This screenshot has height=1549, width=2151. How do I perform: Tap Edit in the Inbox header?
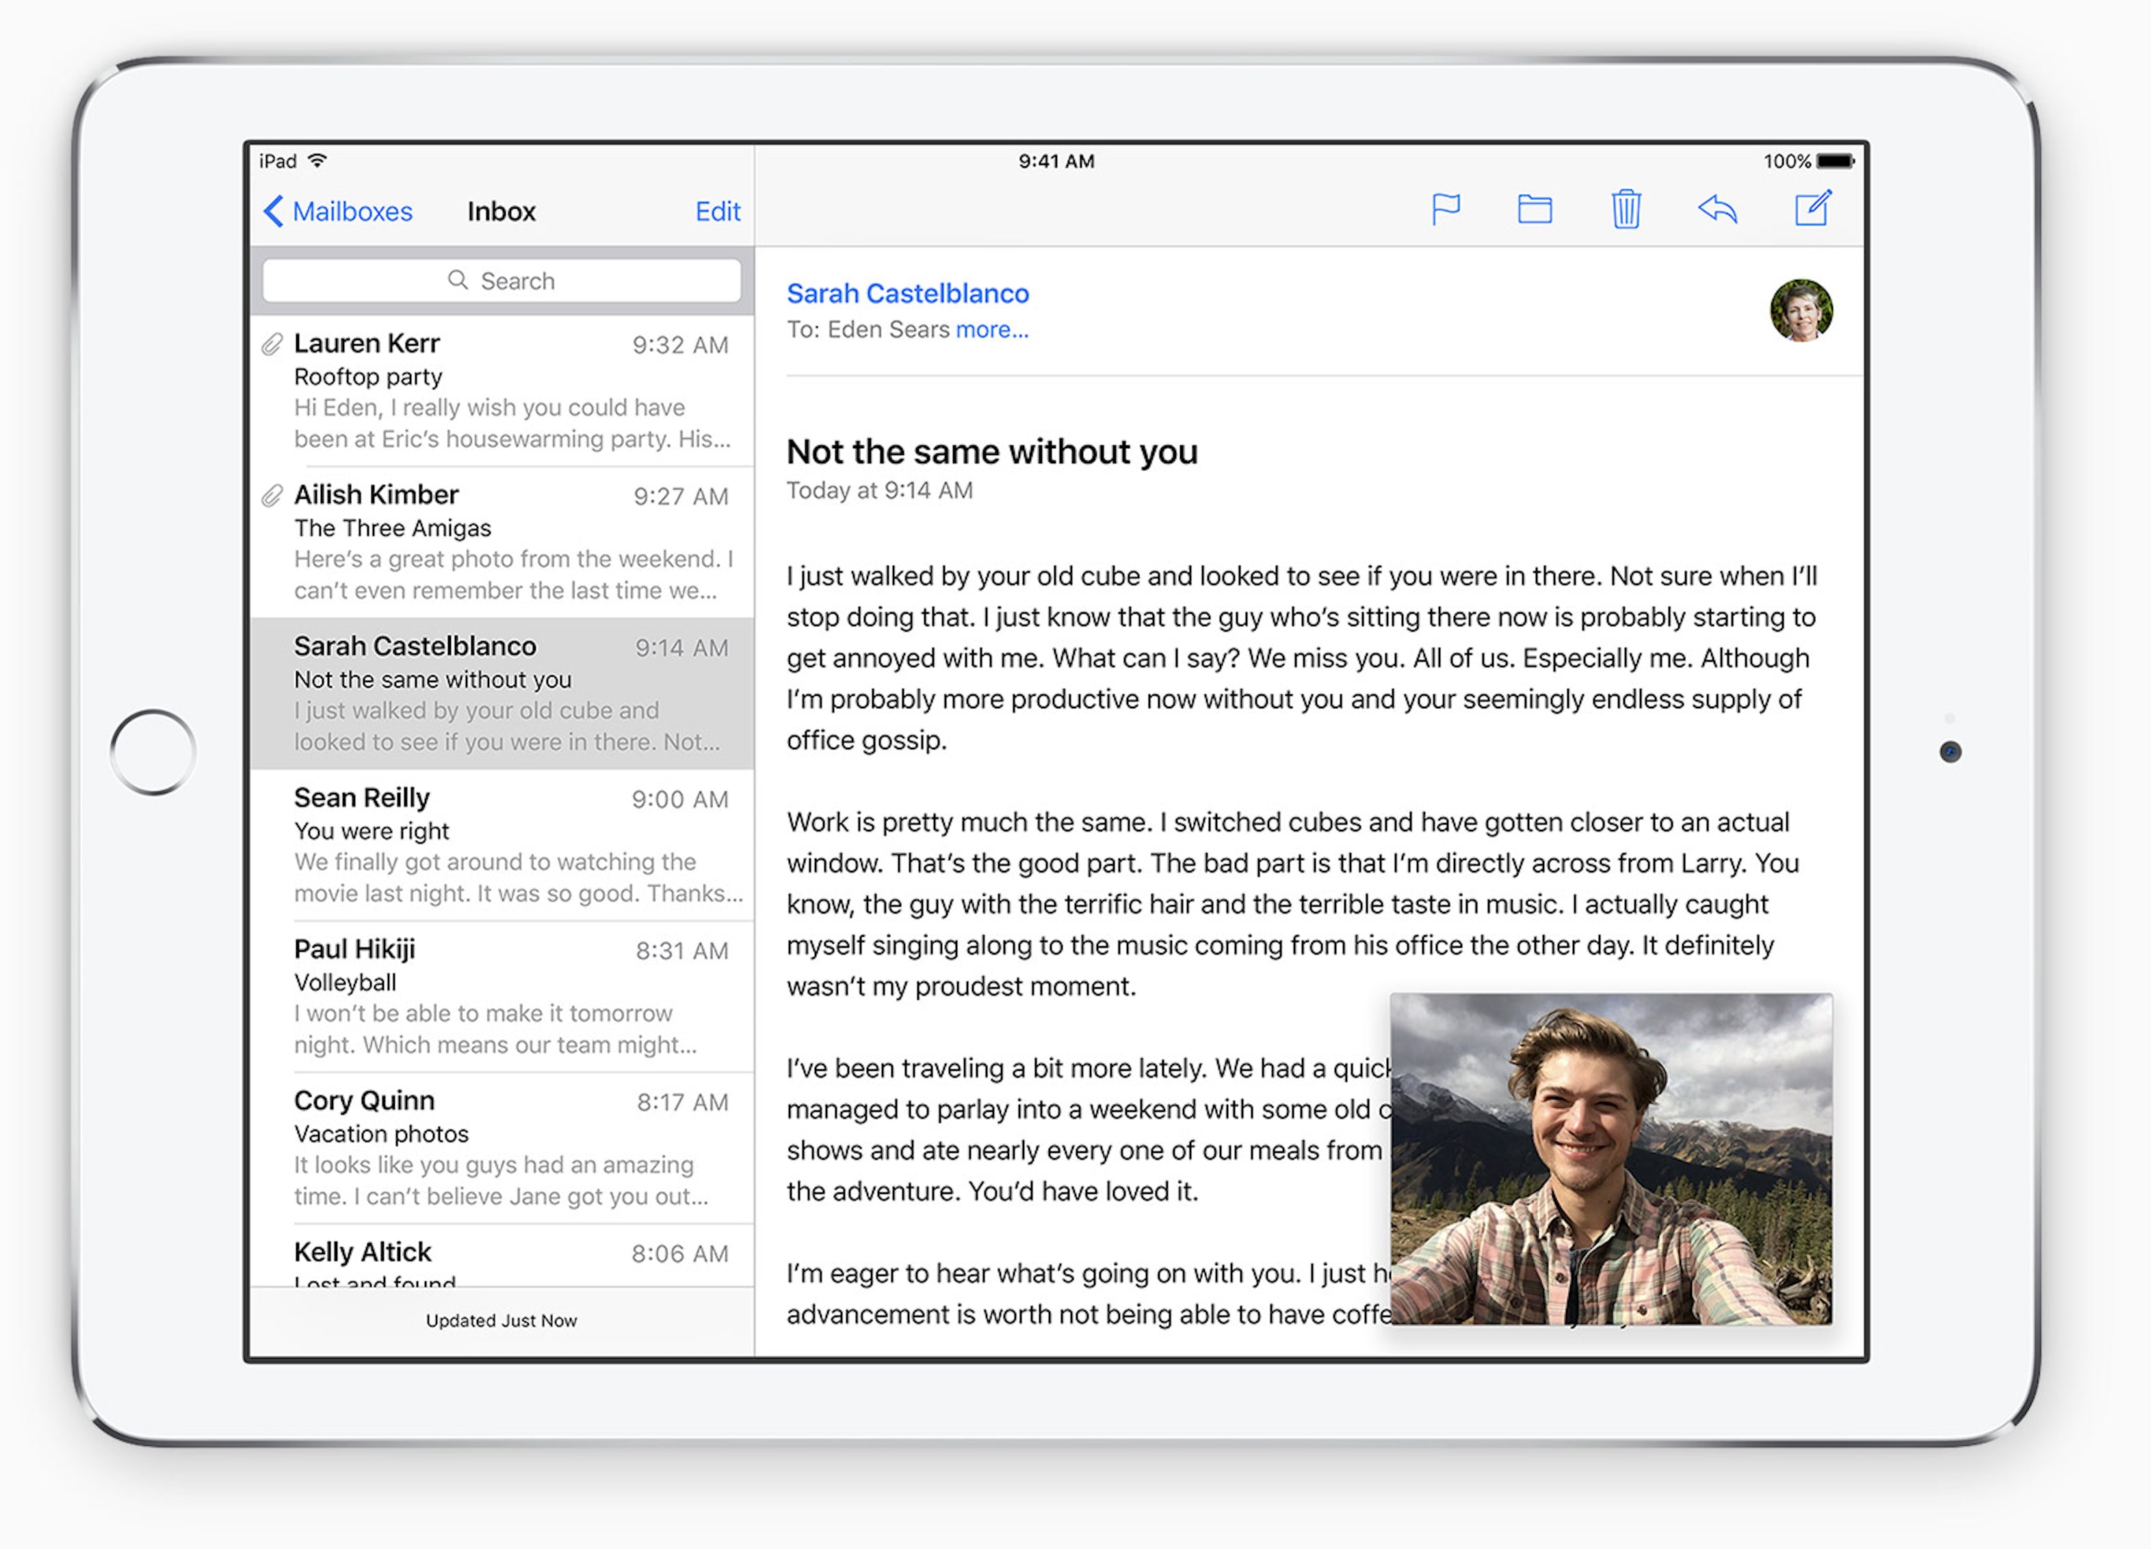717,211
